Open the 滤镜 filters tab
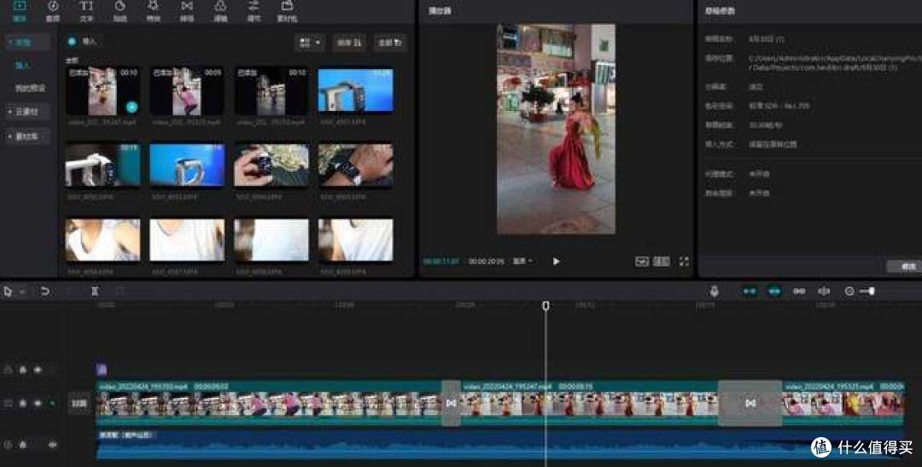This screenshot has width=922, height=467. [x=220, y=10]
